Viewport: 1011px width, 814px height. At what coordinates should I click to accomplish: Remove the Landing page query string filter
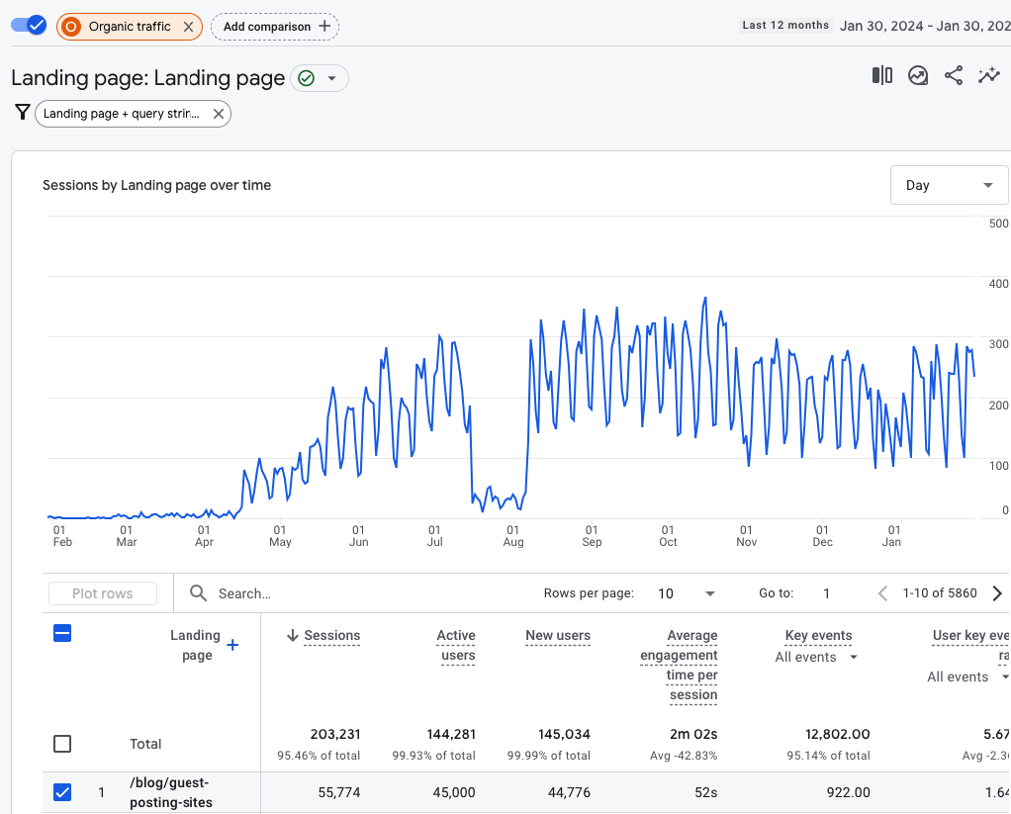coord(218,114)
